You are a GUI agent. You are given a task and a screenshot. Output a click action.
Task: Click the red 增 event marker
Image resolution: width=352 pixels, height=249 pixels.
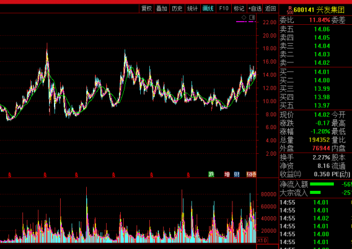pyautogui.click(x=227, y=174)
